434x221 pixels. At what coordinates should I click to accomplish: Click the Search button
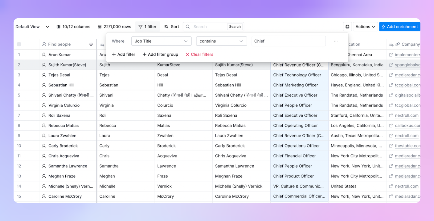click(235, 27)
